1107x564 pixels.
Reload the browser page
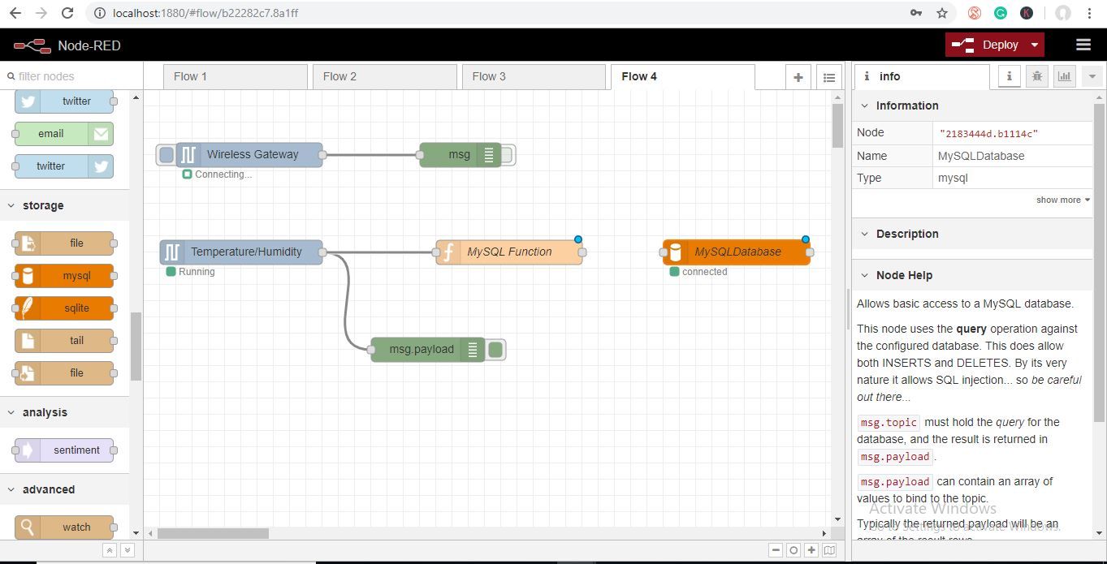tap(67, 13)
